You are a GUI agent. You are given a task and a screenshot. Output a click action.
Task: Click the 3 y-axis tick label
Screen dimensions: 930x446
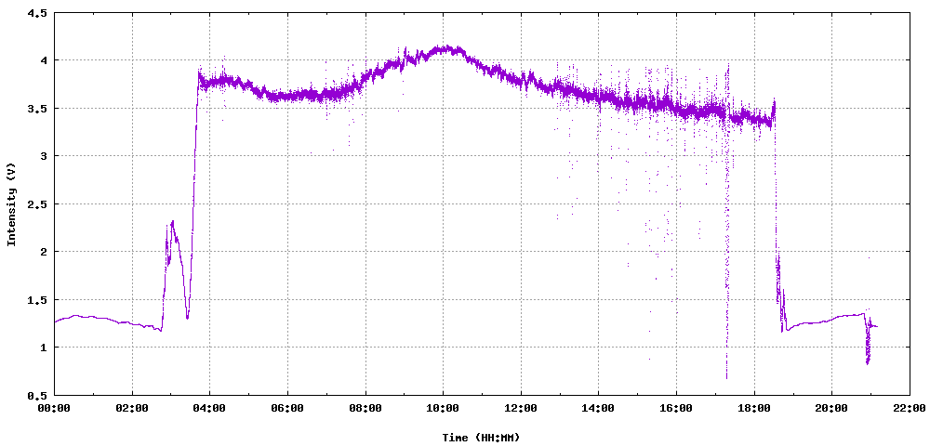click(44, 156)
